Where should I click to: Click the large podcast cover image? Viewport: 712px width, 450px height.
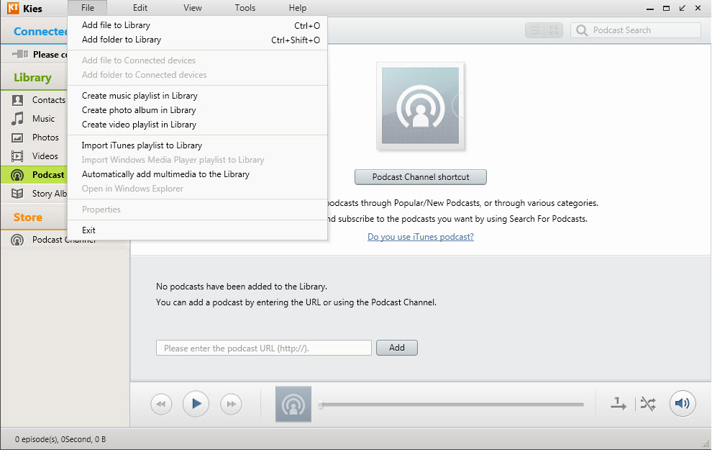tap(420, 106)
